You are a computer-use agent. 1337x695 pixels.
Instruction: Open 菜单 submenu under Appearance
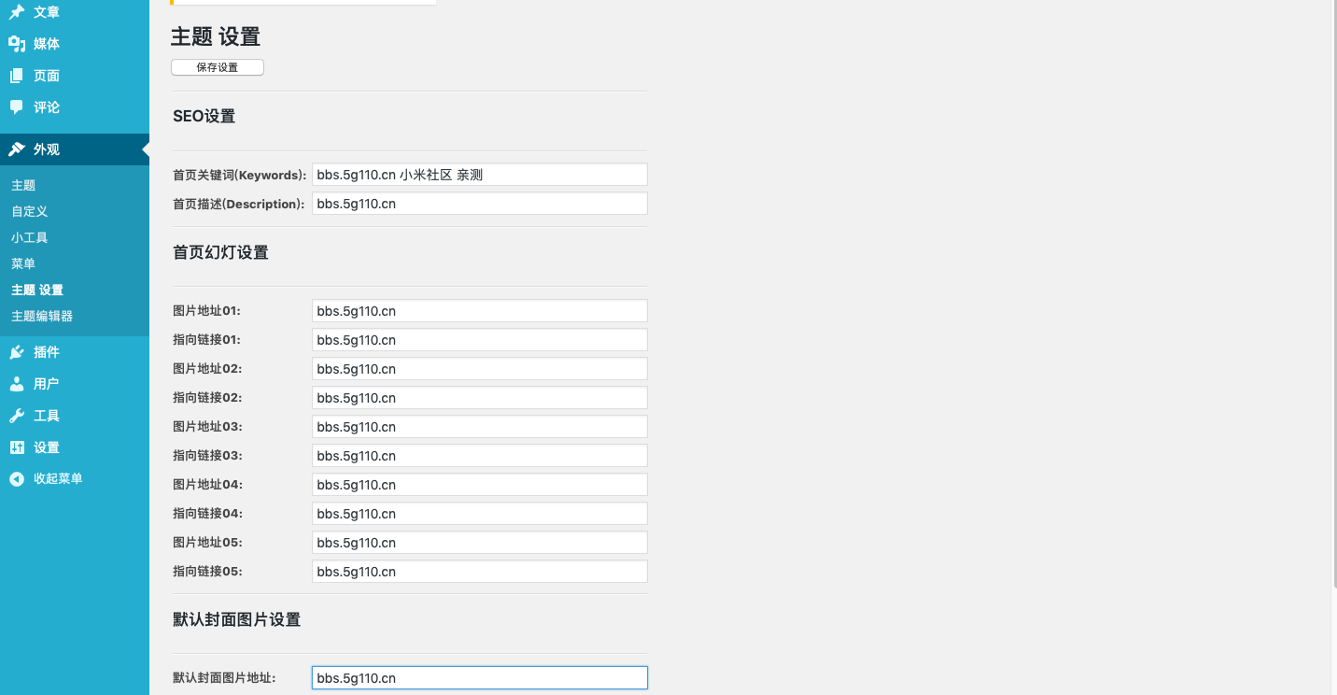click(23, 264)
